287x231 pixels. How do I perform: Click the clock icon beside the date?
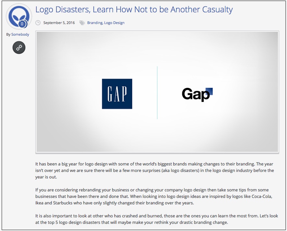pyautogui.click(x=38, y=23)
